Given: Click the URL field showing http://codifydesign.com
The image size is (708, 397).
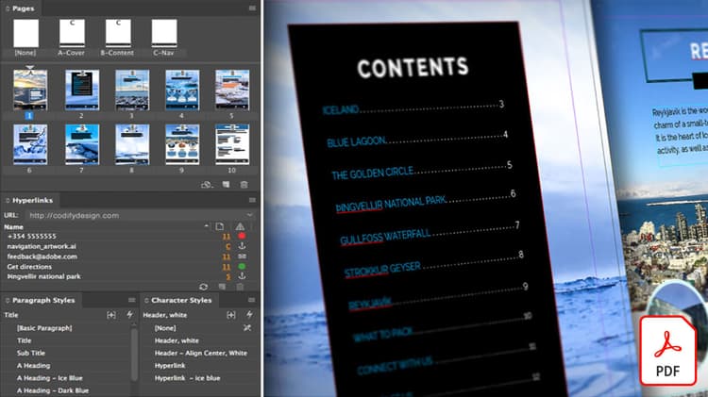Looking at the screenshot, I should click(x=140, y=215).
